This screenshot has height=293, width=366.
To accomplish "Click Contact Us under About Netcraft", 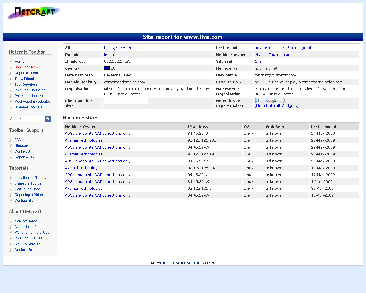I will 23,250.
